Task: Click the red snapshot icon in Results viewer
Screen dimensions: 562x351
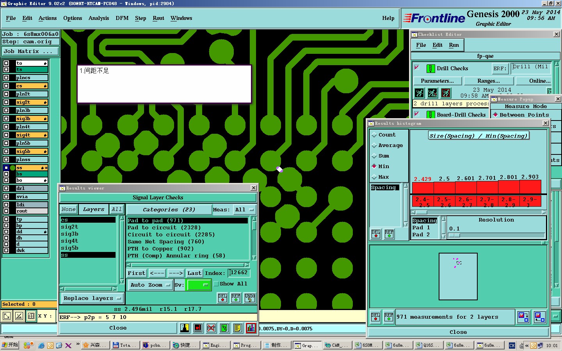Action: coord(198,328)
